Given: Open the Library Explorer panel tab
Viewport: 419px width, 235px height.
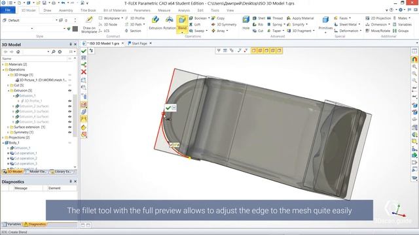Looking at the screenshot, I should (x=61, y=172).
